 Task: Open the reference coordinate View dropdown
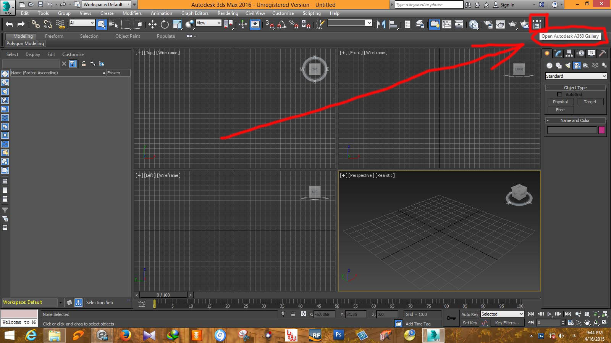pos(209,23)
